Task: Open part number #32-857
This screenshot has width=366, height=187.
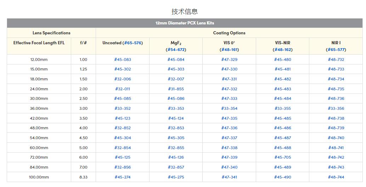Action: tap(176, 167)
